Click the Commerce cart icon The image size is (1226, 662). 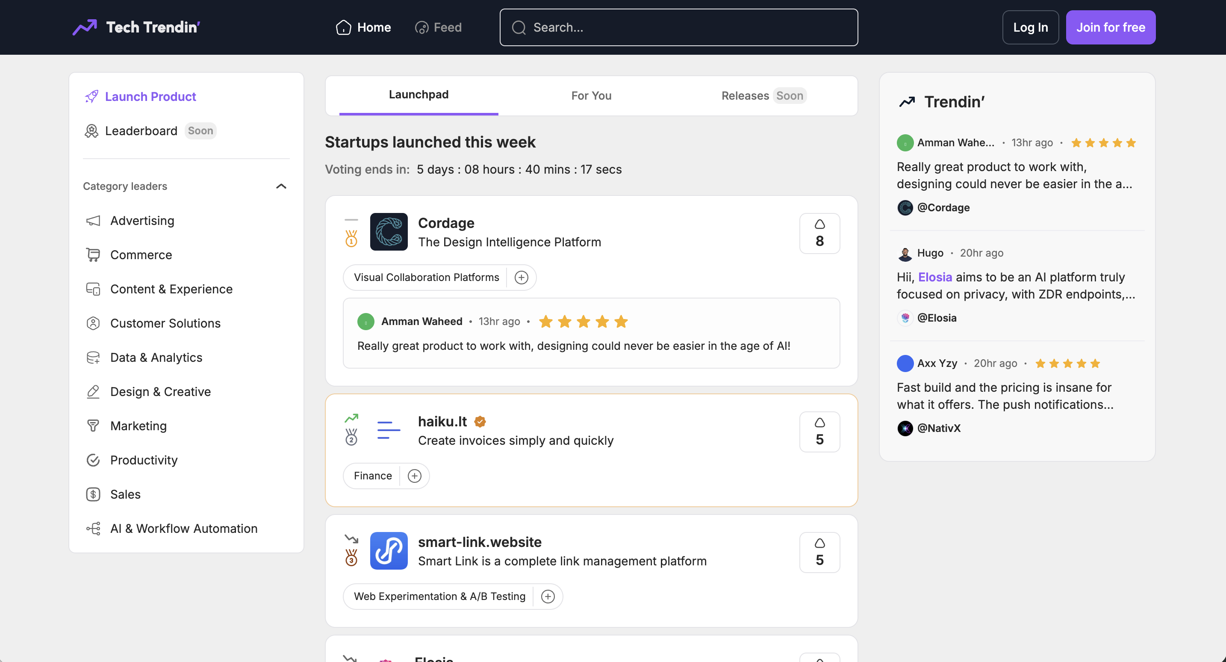click(93, 255)
